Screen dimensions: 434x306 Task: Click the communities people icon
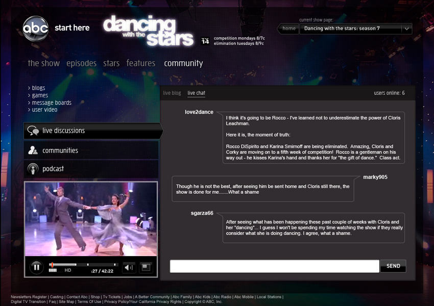coord(33,150)
